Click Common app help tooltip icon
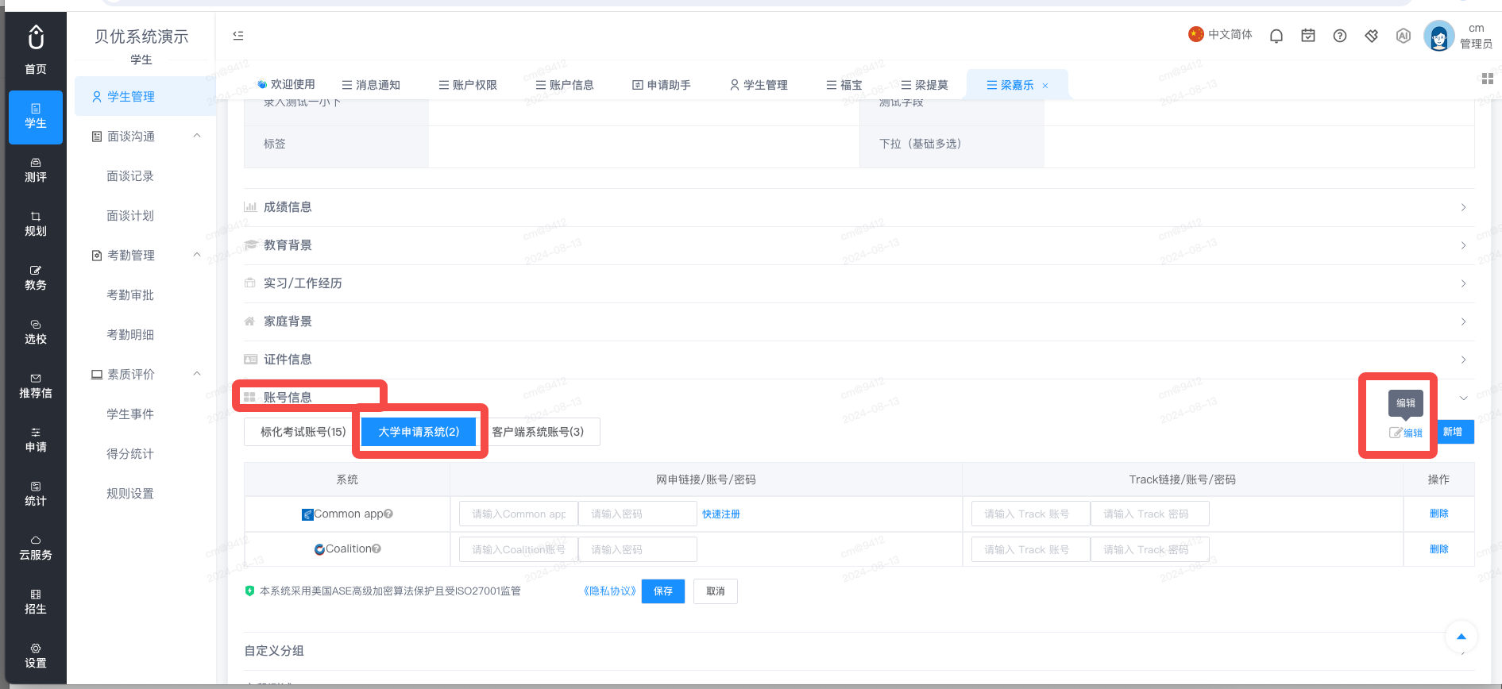 pos(388,514)
